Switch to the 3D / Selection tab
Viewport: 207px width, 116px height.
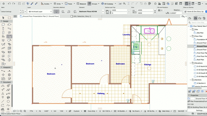point(82,16)
